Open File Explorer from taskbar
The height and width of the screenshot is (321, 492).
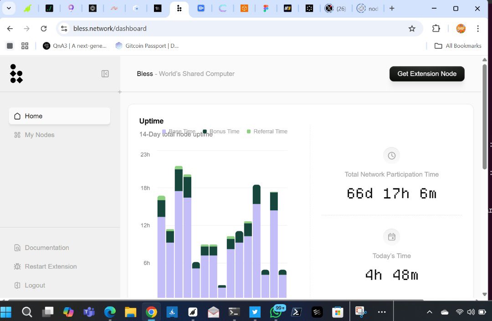click(x=131, y=312)
